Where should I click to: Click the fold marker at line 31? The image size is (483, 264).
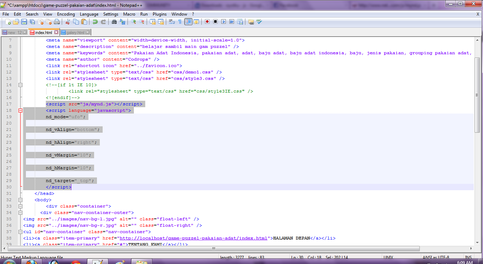click(20, 193)
